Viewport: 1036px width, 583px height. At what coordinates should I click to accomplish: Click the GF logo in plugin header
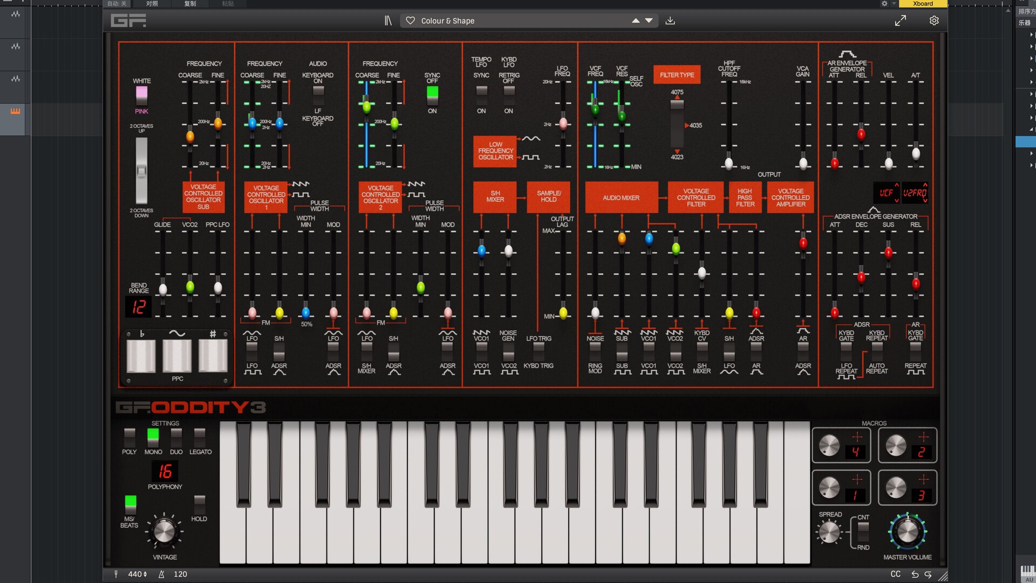tap(128, 21)
